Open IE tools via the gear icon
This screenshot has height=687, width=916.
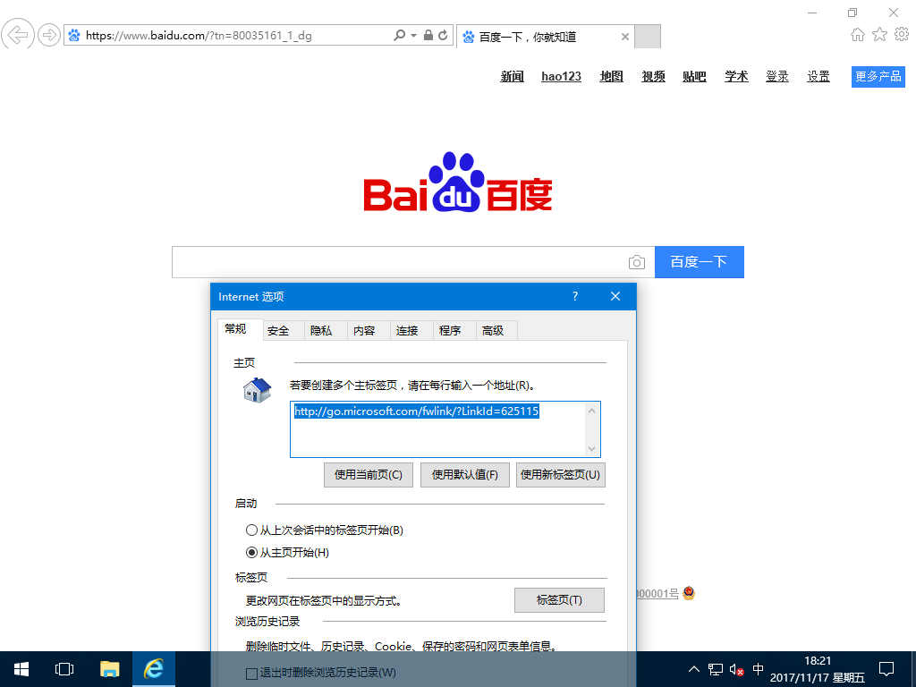coord(902,35)
